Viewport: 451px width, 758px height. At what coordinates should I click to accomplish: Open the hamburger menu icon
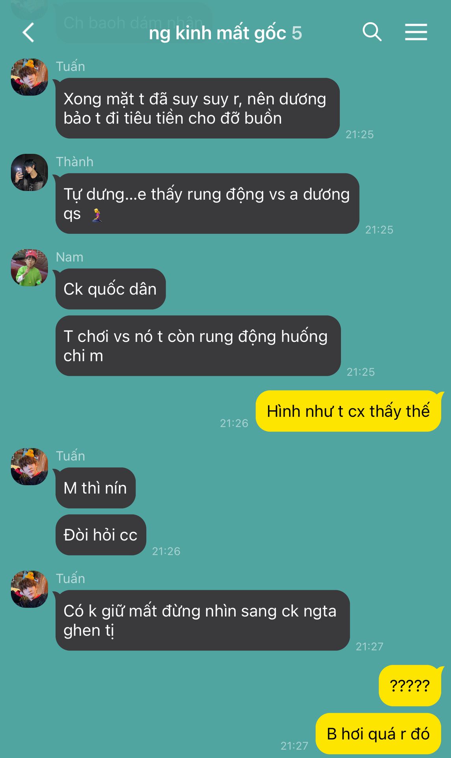pyautogui.click(x=416, y=32)
